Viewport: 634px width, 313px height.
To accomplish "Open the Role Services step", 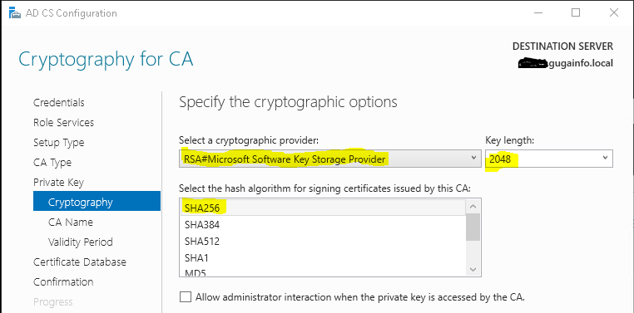I will point(63,123).
